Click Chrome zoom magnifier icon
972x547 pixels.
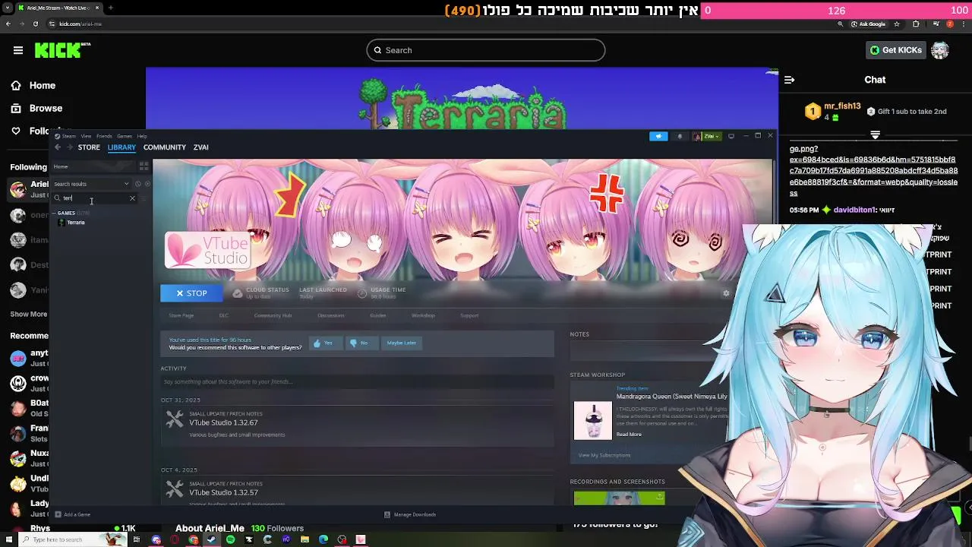pyautogui.click(x=840, y=24)
